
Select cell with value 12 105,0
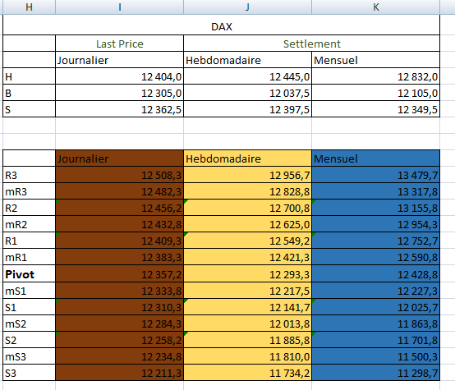376,93
